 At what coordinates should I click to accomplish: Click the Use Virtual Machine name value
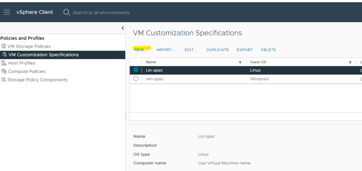(x=224, y=163)
